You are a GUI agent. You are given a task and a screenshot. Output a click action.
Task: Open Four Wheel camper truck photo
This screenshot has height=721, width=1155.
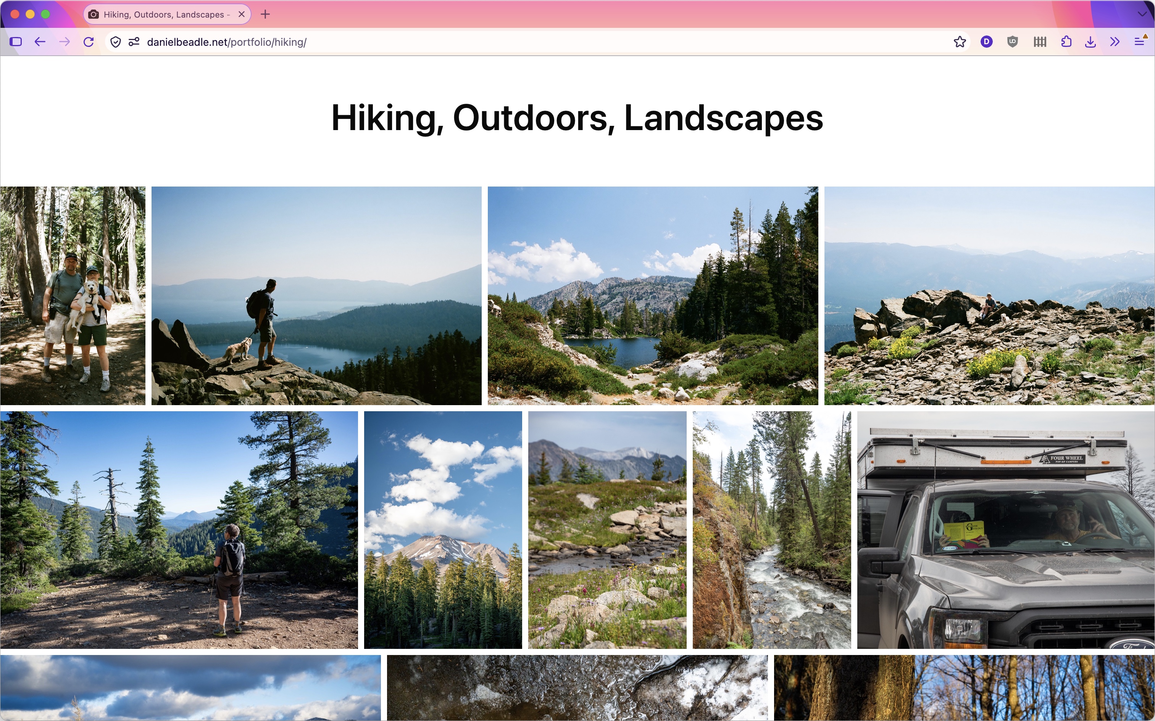[x=1006, y=530]
